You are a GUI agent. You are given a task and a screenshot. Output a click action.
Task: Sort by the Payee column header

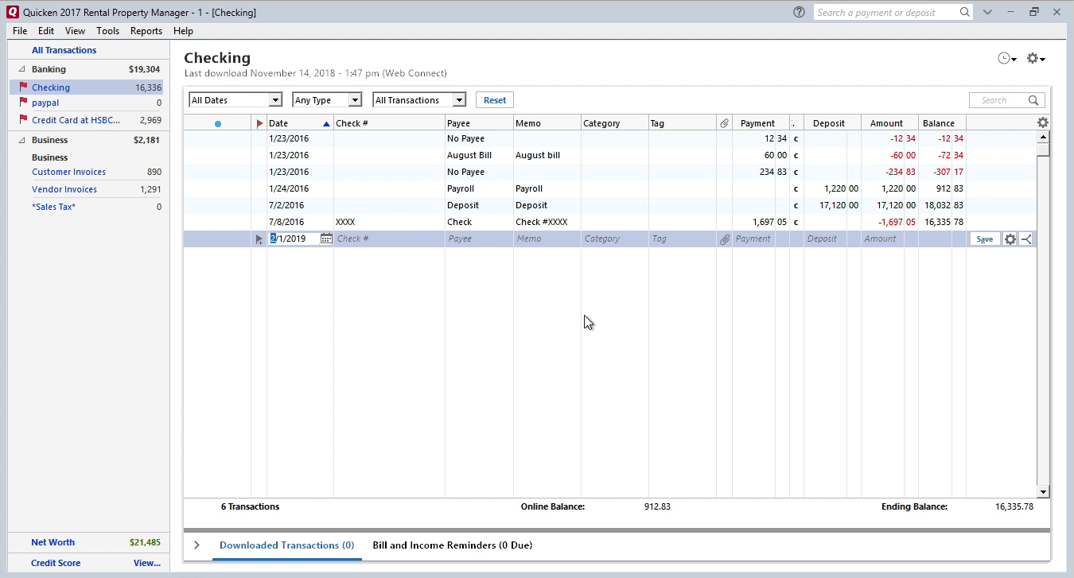click(479, 123)
